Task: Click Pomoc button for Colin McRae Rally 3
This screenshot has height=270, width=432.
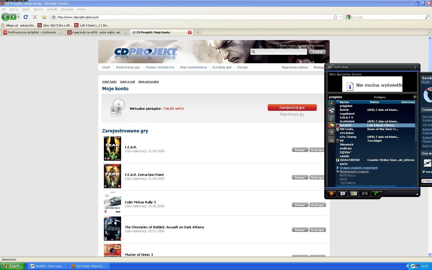Action: pos(300,205)
